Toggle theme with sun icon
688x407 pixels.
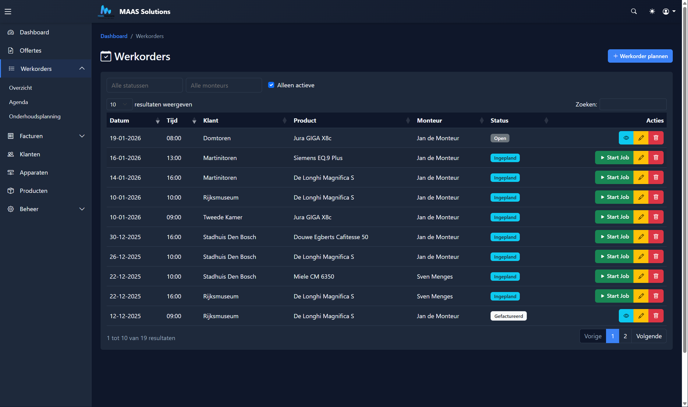652,12
